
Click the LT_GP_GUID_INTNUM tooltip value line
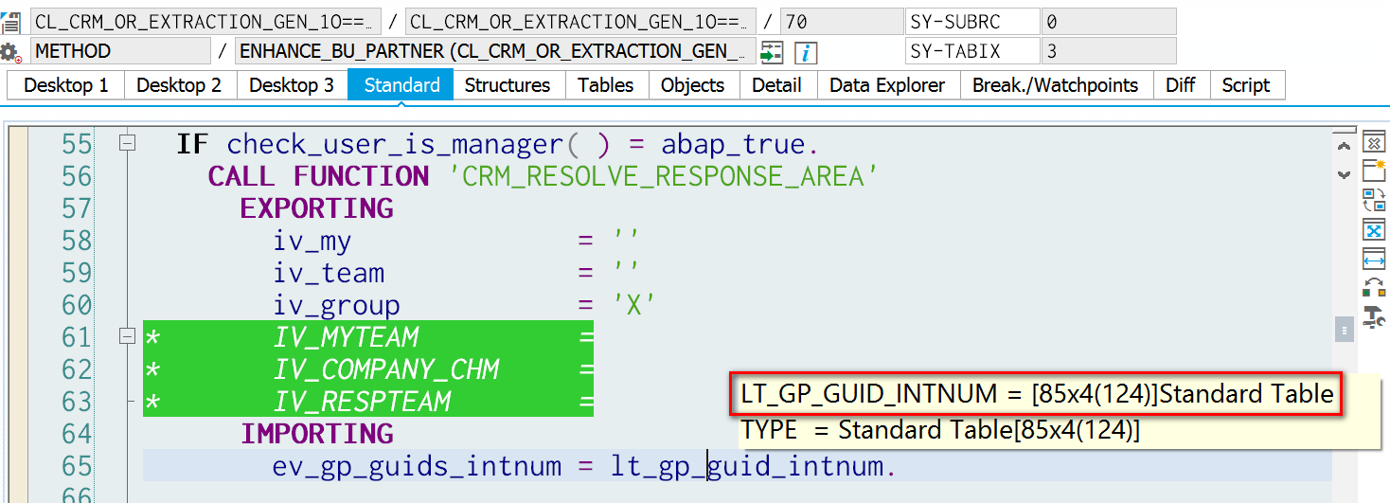tap(1037, 393)
